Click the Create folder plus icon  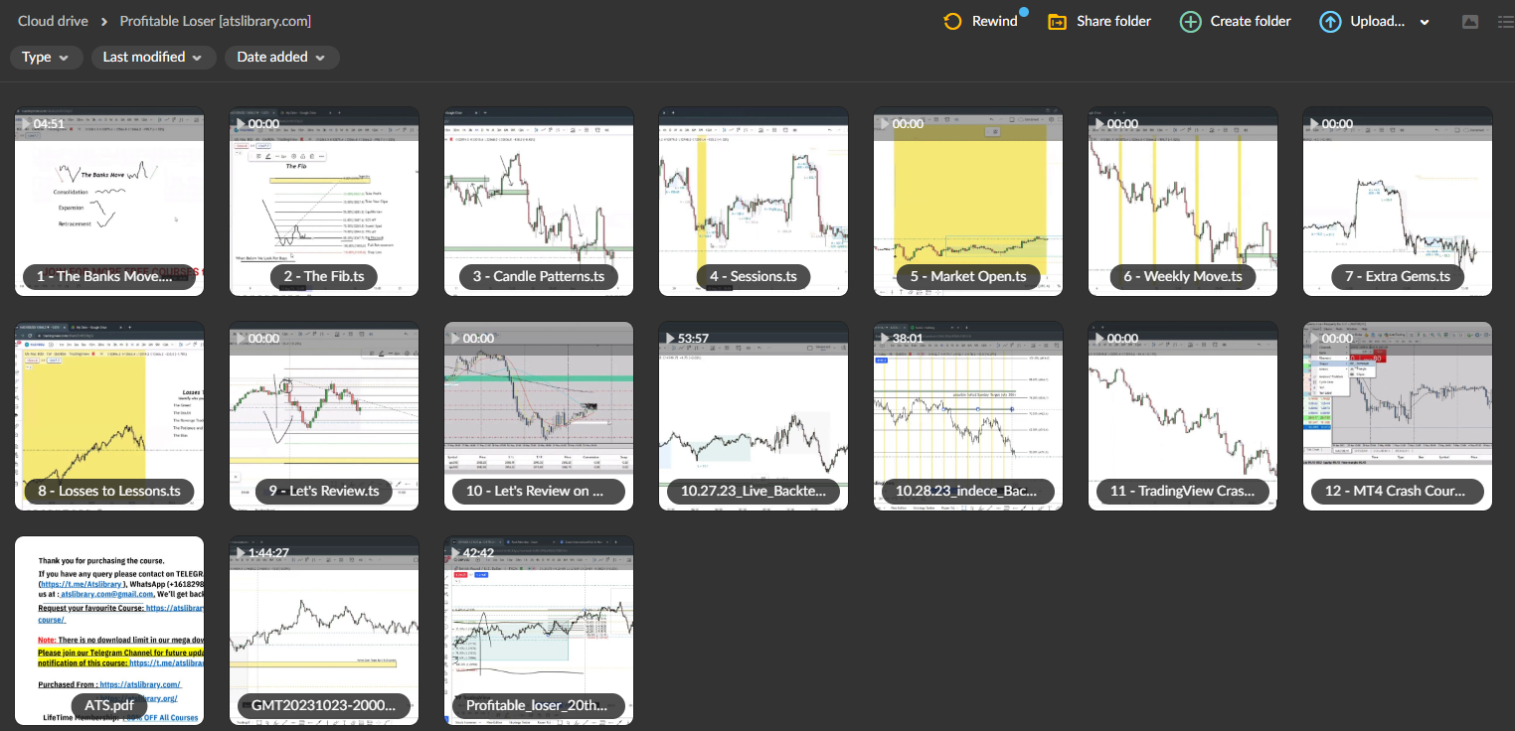pos(1189,20)
